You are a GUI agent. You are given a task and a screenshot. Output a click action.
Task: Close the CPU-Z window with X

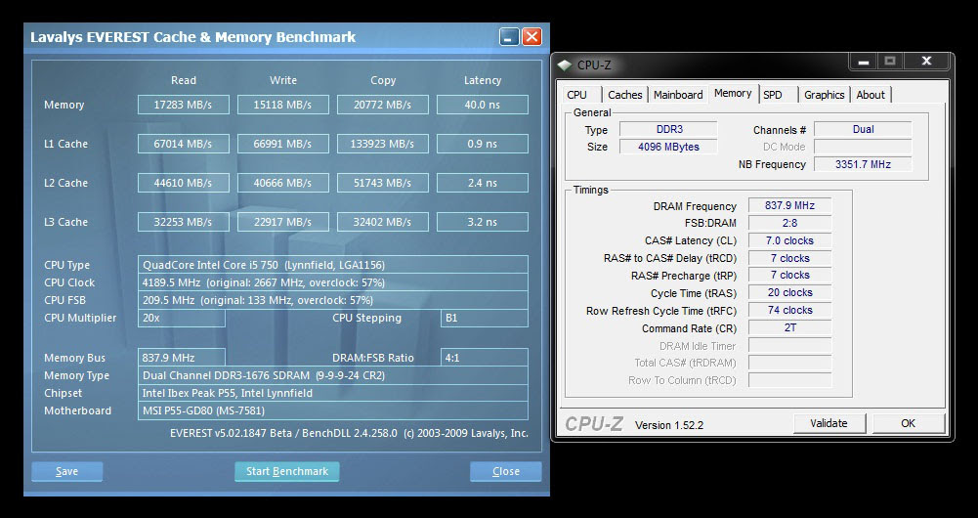coord(926,62)
